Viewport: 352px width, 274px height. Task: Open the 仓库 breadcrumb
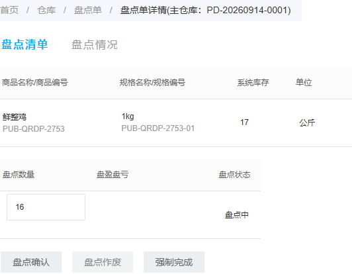click(x=46, y=10)
